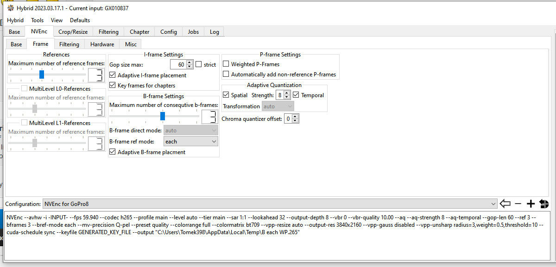Click the Gop size max input field
This screenshot has width=556, height=267.
pyautogui.click(x=177, y=65)
